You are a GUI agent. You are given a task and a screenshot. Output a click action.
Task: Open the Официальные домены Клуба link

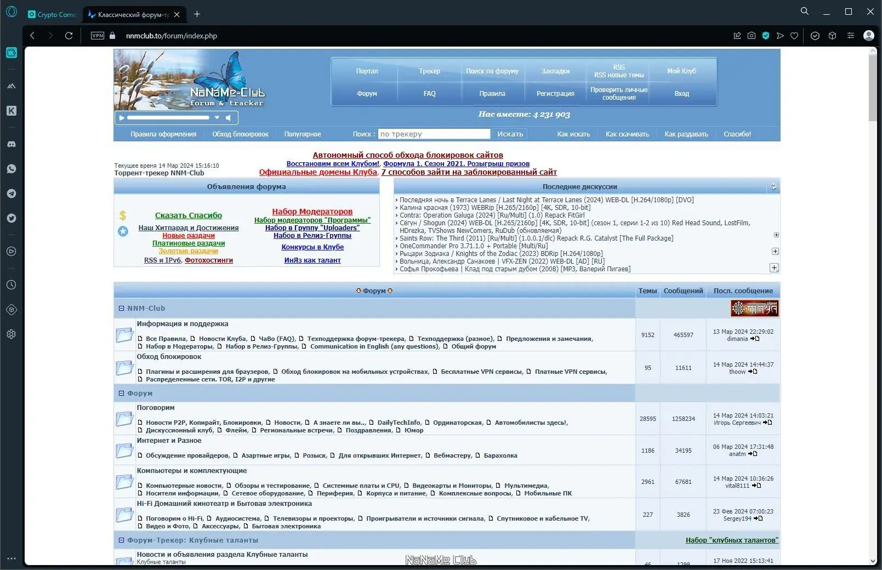tap(318, 172)
